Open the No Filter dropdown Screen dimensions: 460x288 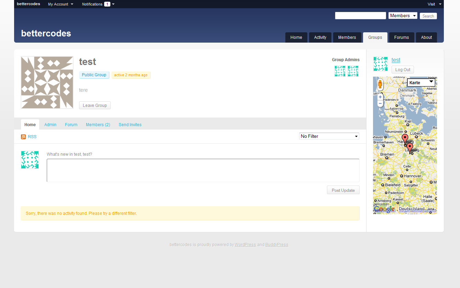(x=329, y=136)
